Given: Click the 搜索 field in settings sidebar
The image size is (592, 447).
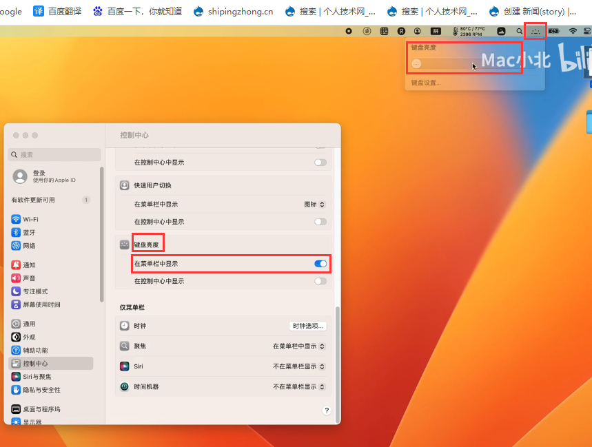Looking at the screenshot, I should point(54,155).
